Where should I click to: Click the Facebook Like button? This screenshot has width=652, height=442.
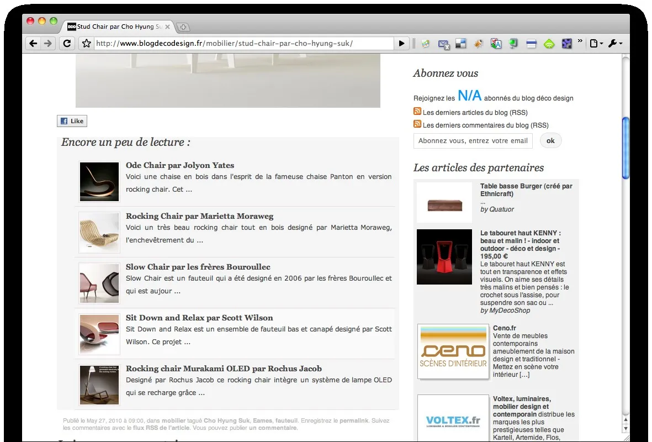[72, 120]
